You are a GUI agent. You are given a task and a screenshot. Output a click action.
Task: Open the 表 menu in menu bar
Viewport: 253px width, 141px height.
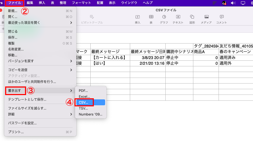pyautogui.click(x=52, y=3)
